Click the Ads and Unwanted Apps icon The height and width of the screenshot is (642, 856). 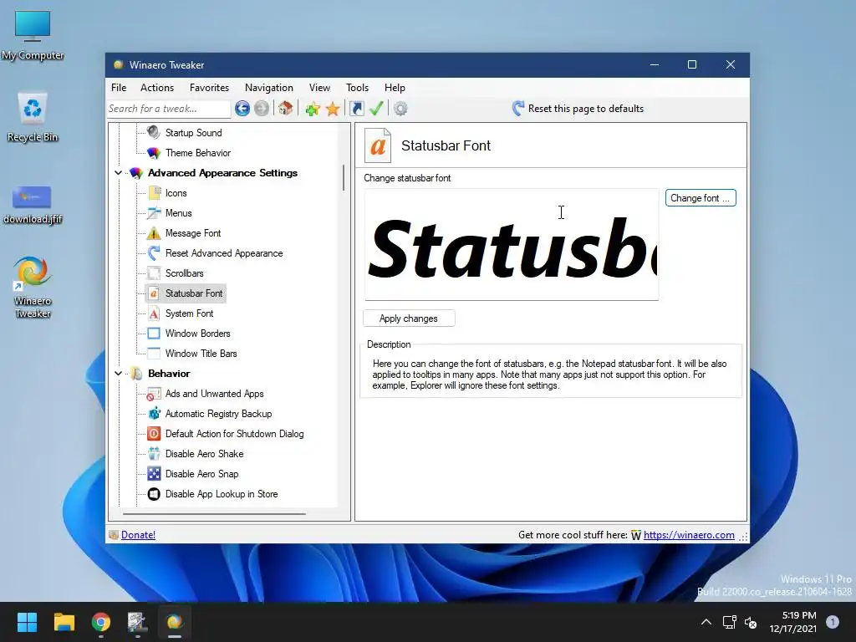pyautogui.click(x=154, y=394)
